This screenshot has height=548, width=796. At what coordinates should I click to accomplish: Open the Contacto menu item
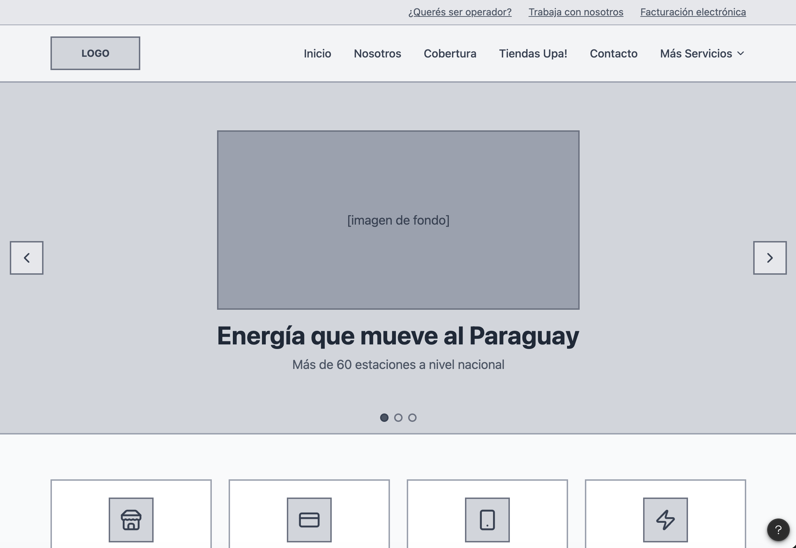click(614, 54)
